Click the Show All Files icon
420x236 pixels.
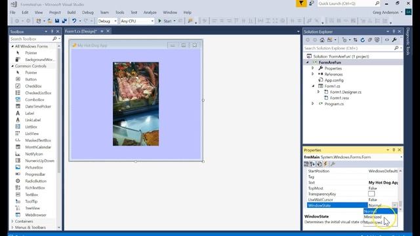pos(377,40)
